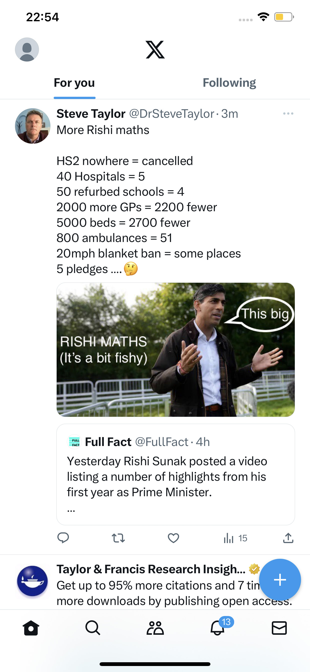Open @DrSteveTaylor handle link
Viewport: 310px width, 672px height.
[x=171, y=114]
